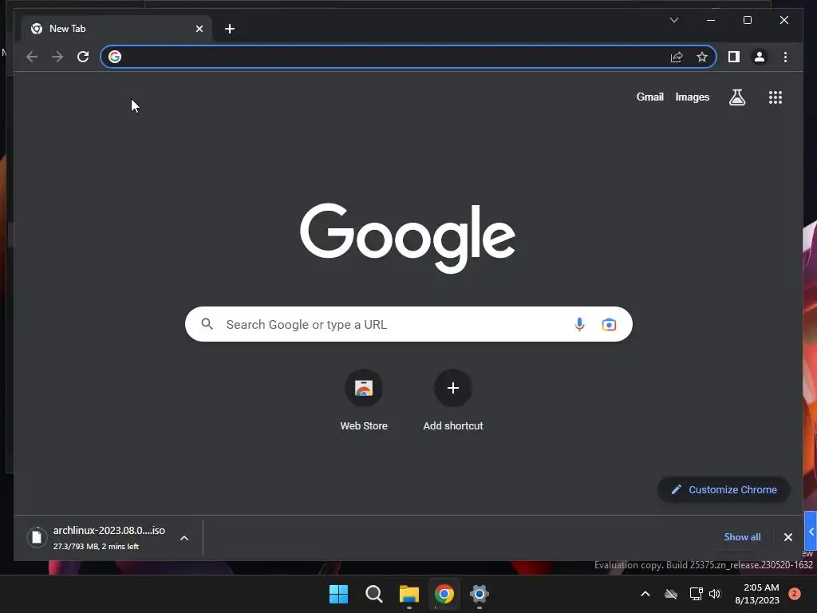Share this page using the share icon

click(677, 57)
